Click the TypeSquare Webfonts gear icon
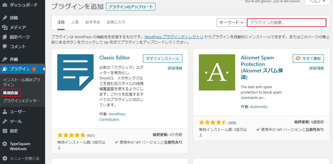 click(5, 144)
